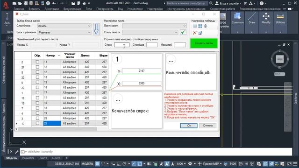Save drawing with the floppy disk icon

tap(26, 3)
